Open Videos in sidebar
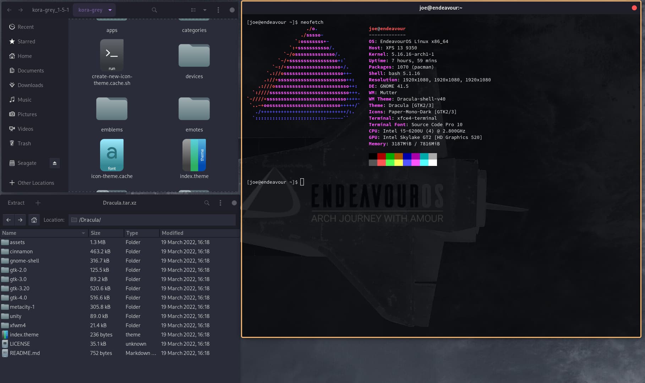This screenshot has width=645, height=383. pyautogui.click(x=35, y=129)
